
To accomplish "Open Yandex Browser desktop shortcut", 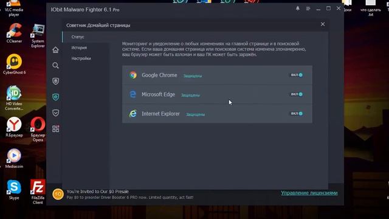I will pos(14,127).
